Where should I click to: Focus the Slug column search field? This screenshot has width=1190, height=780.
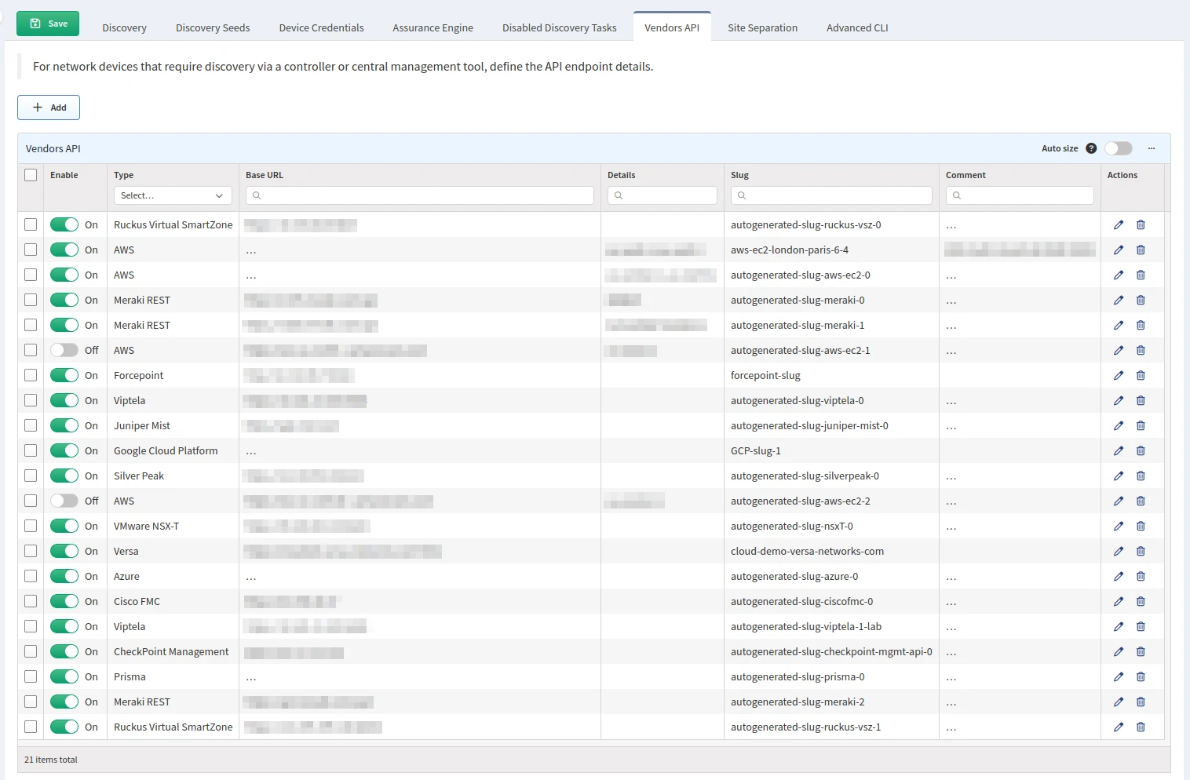coord(831,195)
